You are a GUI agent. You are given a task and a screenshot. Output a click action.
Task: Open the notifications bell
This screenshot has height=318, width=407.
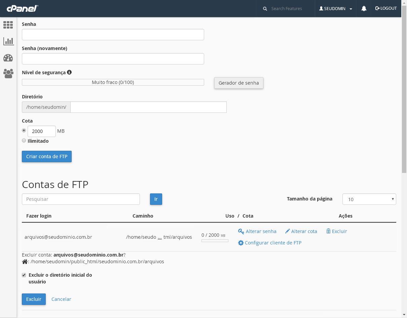tap(364, 9)
